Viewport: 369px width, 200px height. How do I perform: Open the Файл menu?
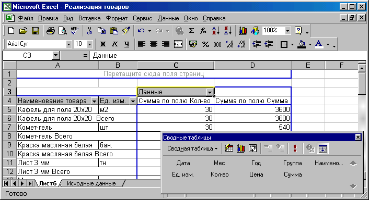tap(26, 18)
